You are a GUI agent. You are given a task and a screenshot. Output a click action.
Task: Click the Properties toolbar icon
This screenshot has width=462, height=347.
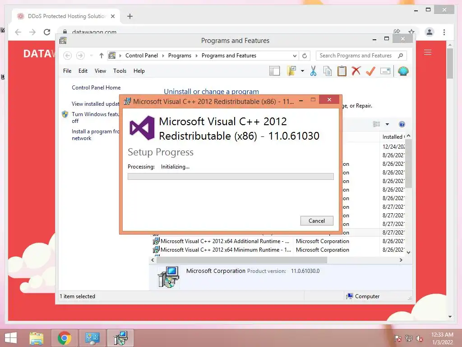(x=385, y=71)
